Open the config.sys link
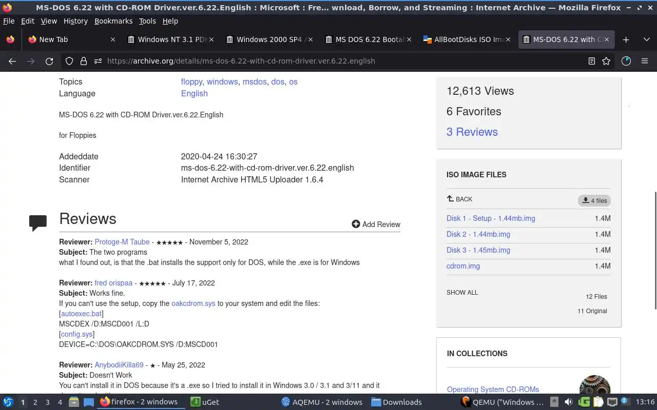The width and height of the screenshot is (657, 410). [77, 334]
